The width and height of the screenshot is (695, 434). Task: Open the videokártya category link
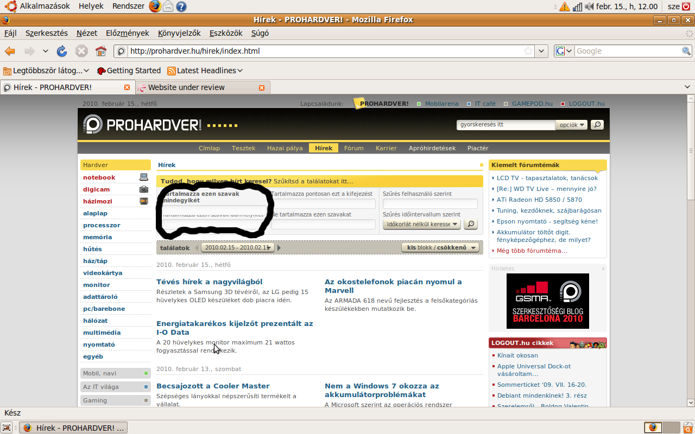click(x=103, y=273)
